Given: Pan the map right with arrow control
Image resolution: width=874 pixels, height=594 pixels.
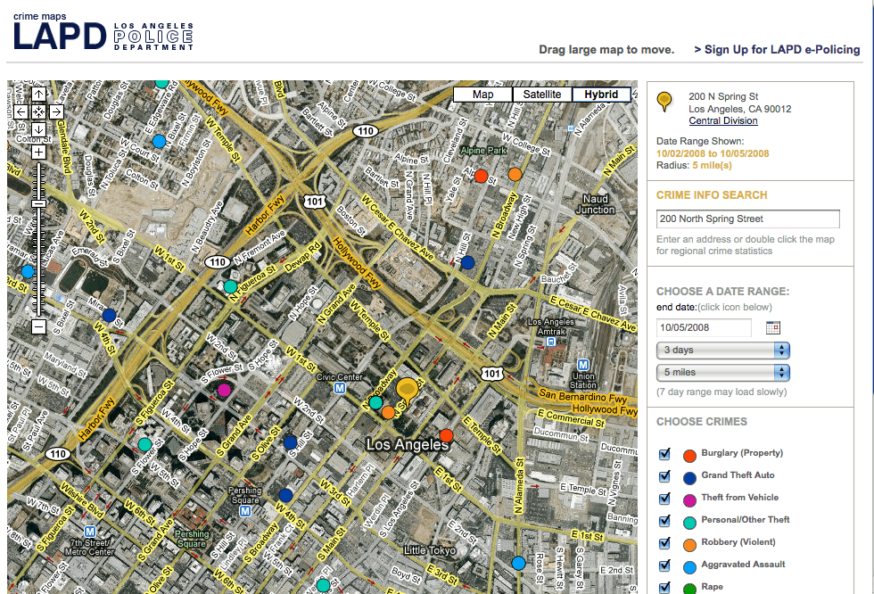Looking at the screenshot, I should pyautogui.click(x=56, y=111).
